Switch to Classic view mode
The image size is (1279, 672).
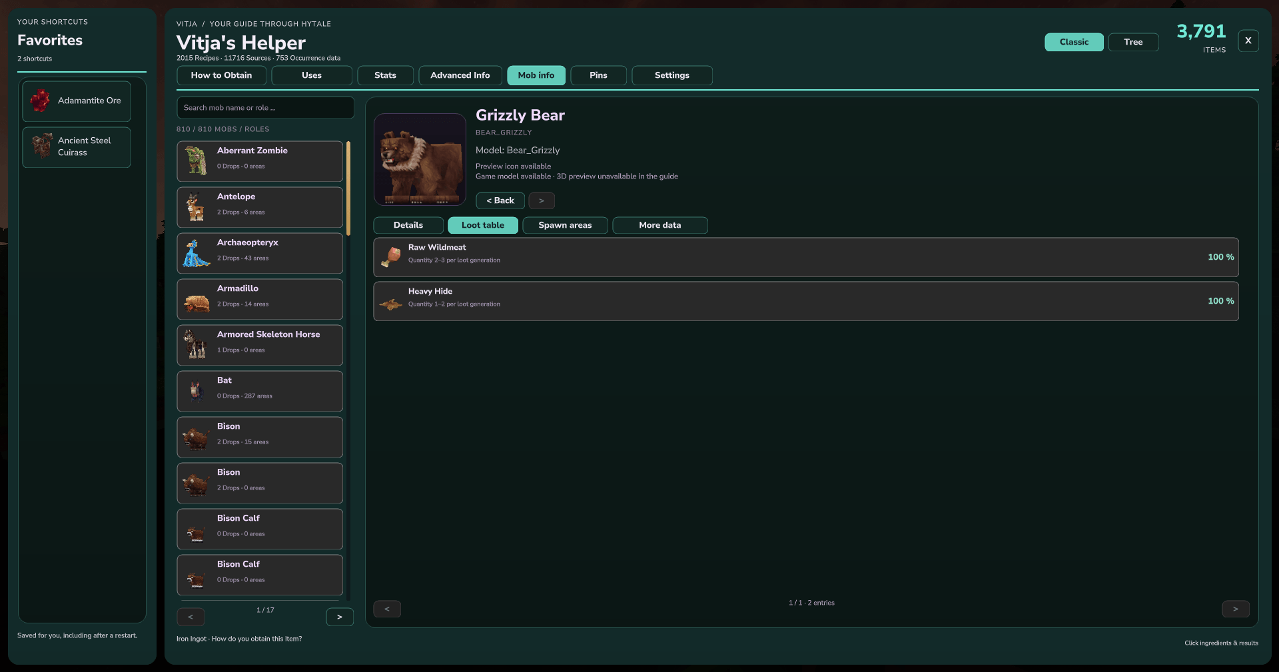pyautogui.click(x=1074, y=42)
